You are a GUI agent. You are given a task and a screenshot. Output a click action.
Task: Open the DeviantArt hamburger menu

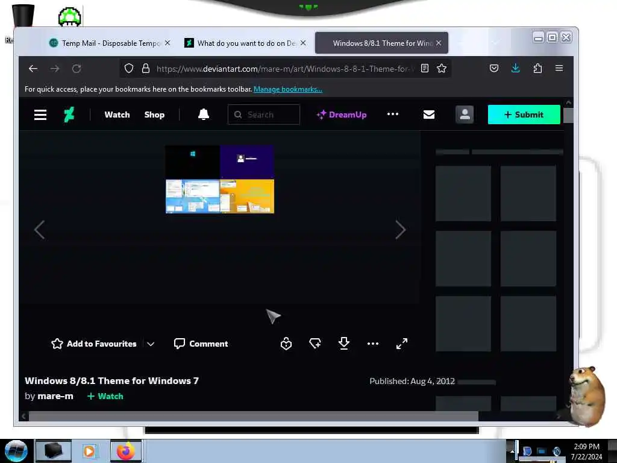point(40,115)
